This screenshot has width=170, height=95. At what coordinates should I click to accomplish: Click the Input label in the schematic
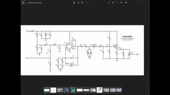click(27, 58)
